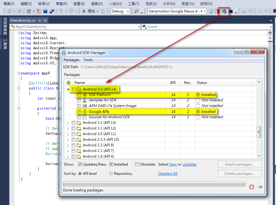Open the Android SDK Manager toolbar icon
This screenshot has width=276, height=205.
[x=224, y=12]
